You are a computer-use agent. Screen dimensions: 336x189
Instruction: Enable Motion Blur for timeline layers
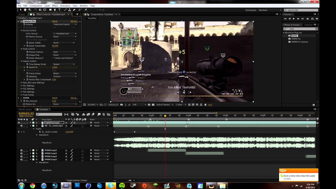pyautogui.click(x=93, y=114)
